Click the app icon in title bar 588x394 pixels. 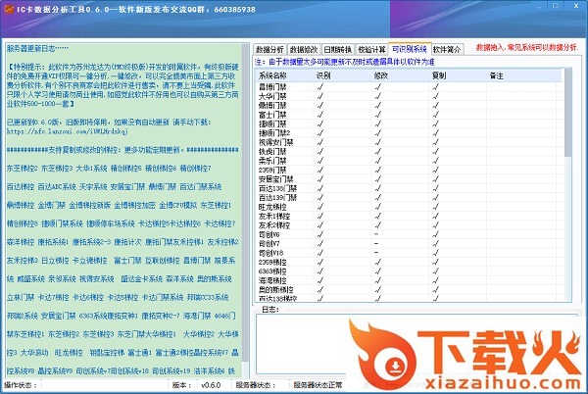click(x=8, y=9)
